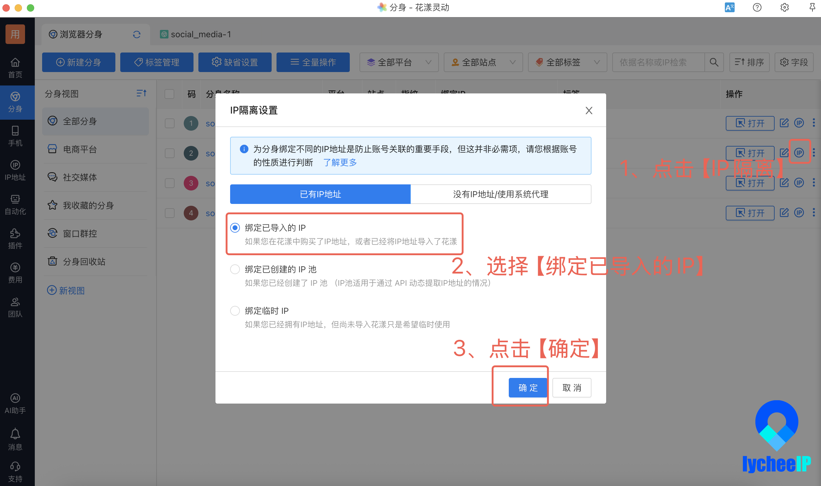Click the 确定 confirm button
Viewport: 821px width, 486px height.
[528, 388]
